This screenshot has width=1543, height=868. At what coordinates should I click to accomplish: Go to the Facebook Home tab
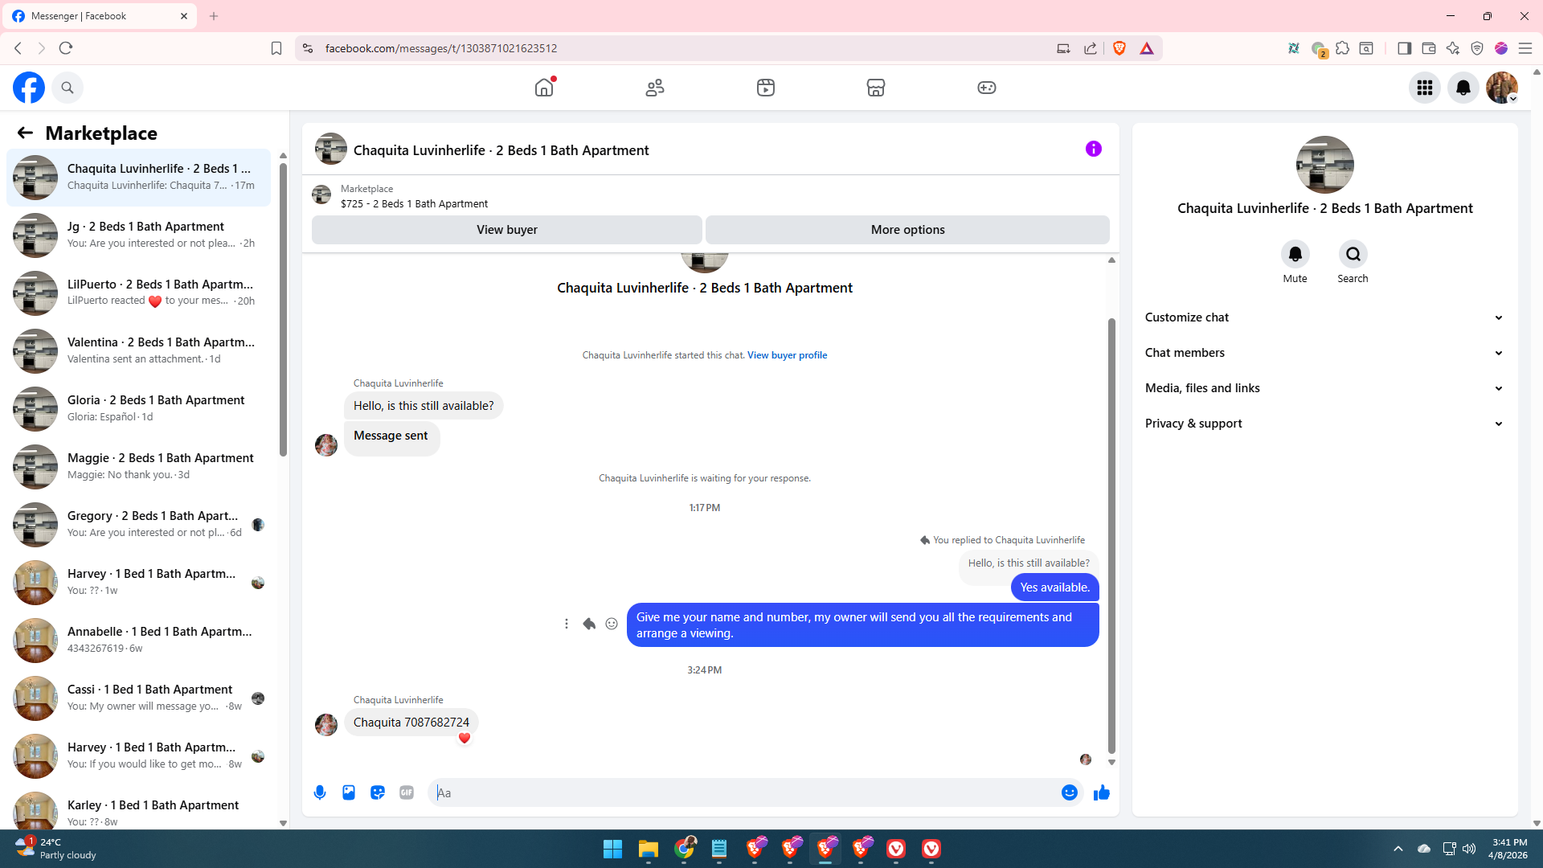tap(544, 88)
